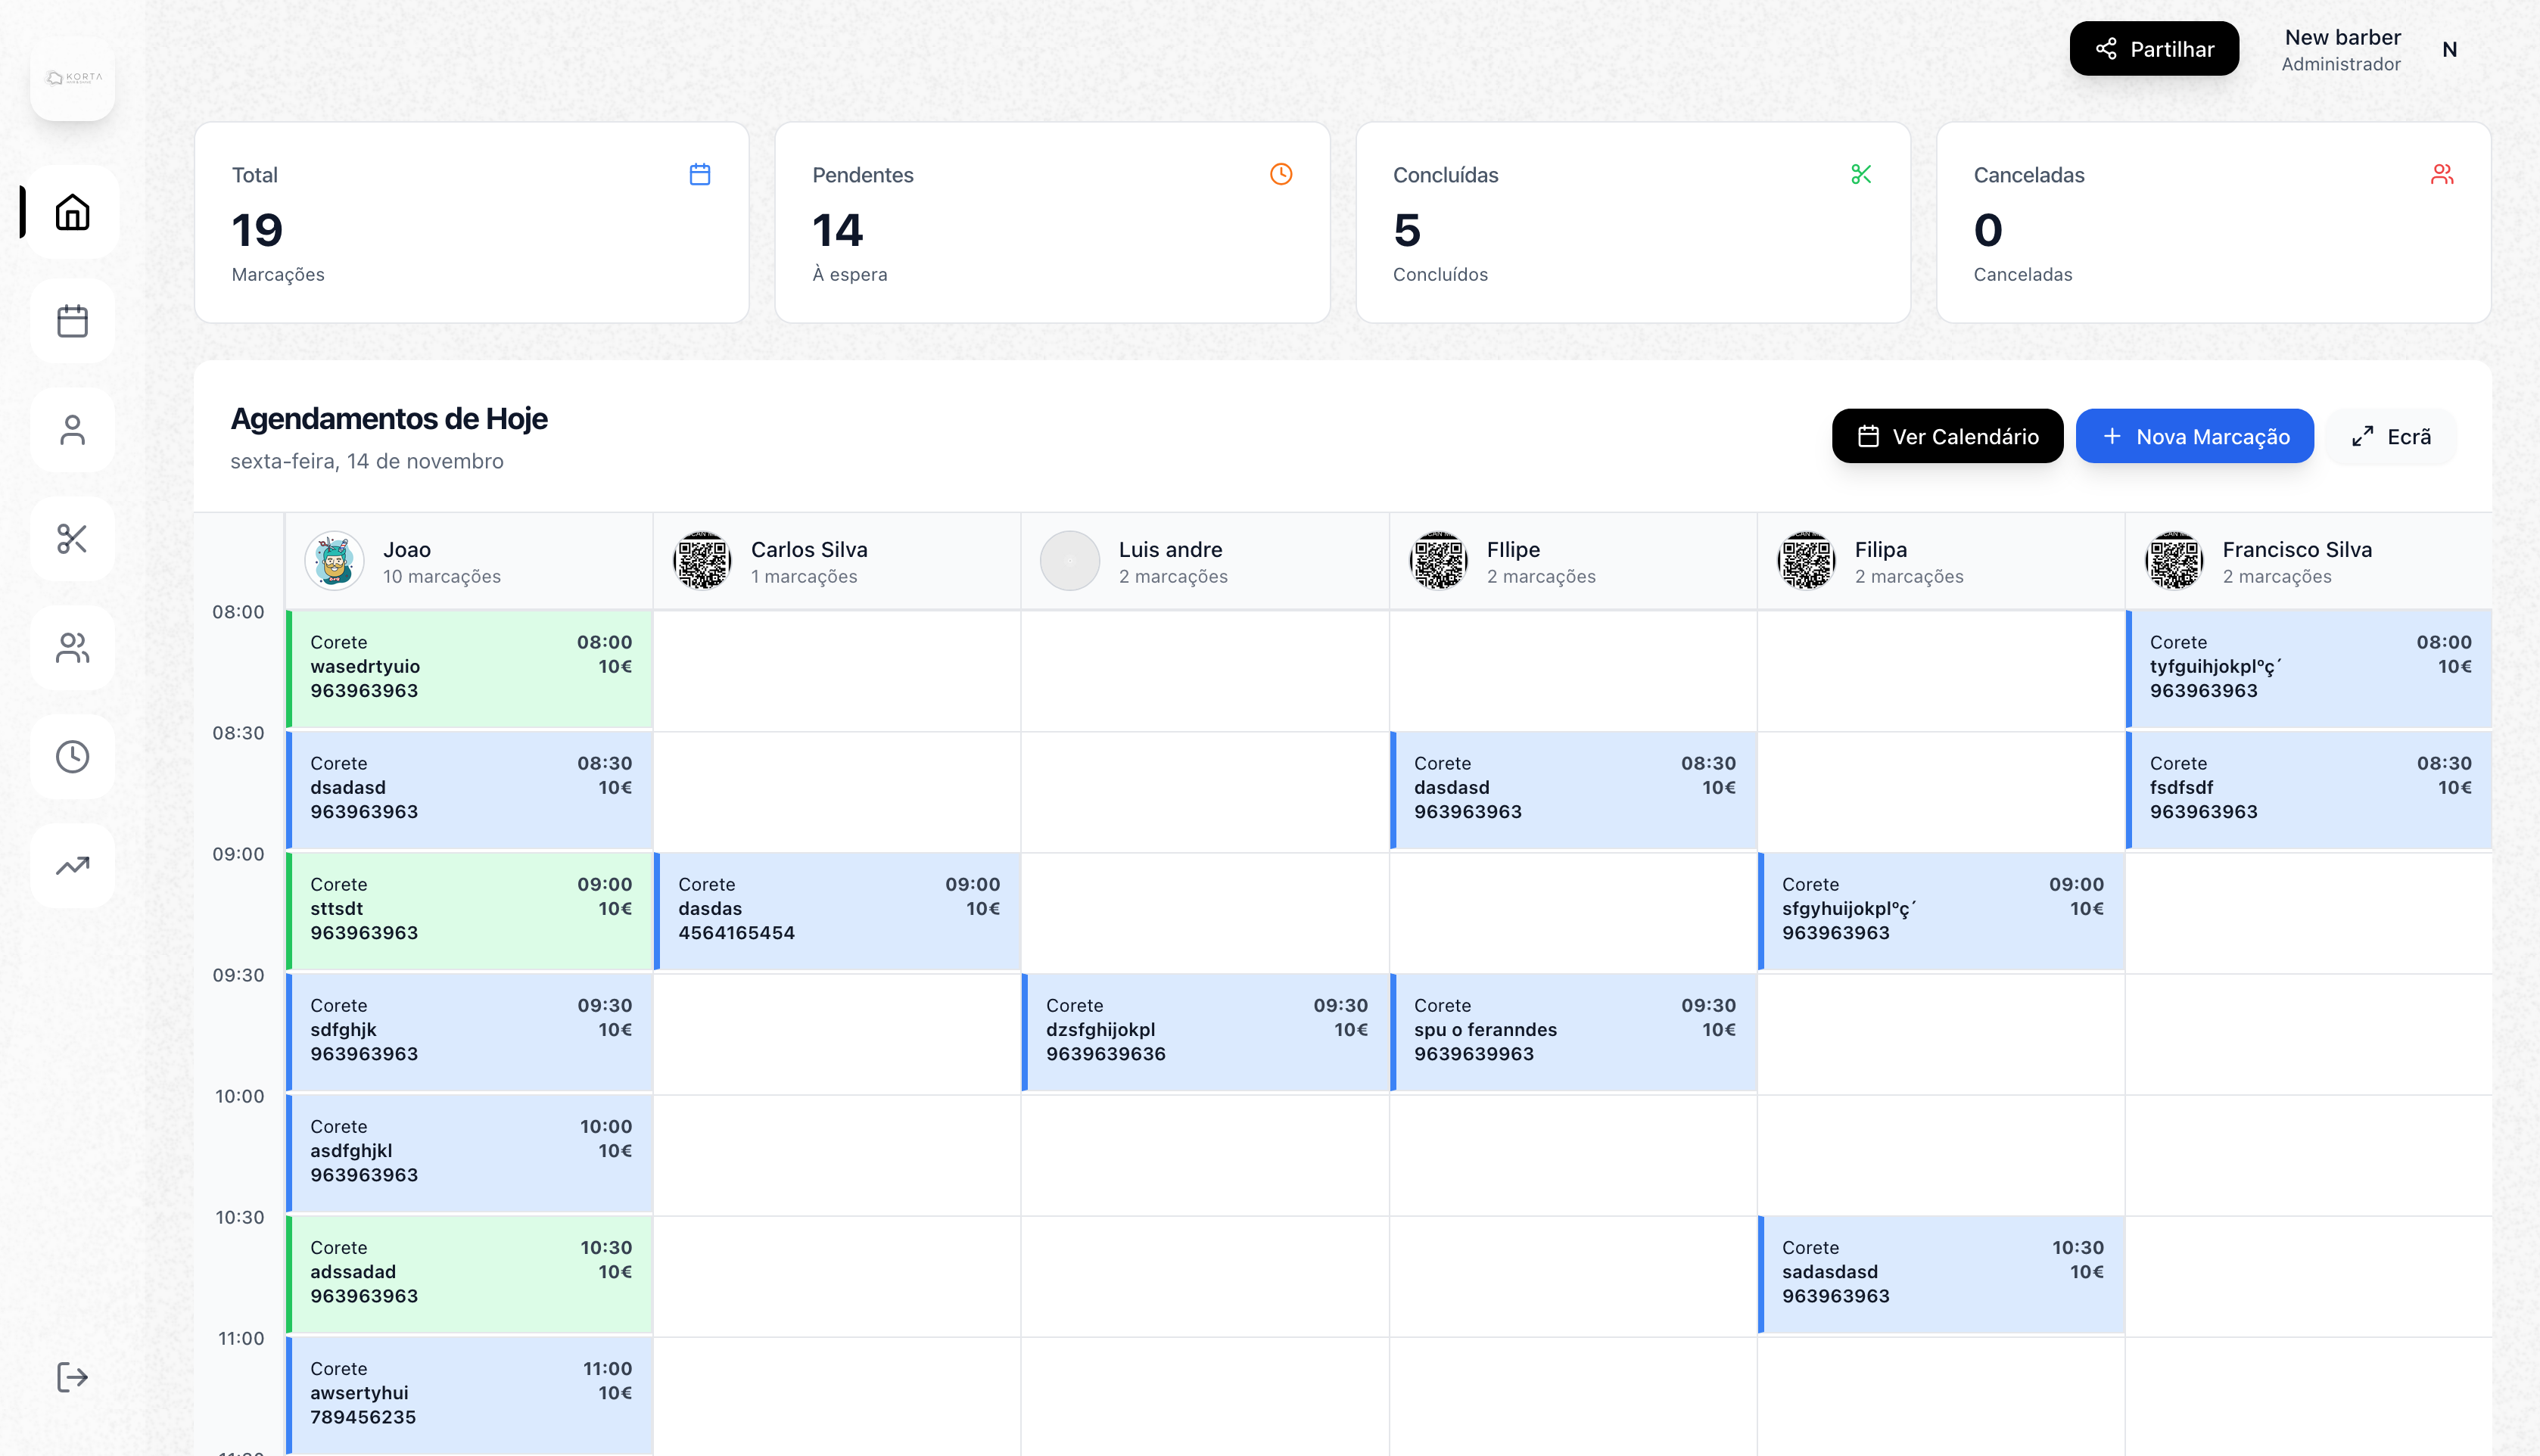This screenshot has width=2540, height=1456.
Task: Open the Calendar view from the sidebar
Action: click(72, 321)
